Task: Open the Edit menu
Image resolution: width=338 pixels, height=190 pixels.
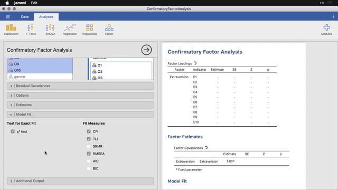Action: pos(34,3)
